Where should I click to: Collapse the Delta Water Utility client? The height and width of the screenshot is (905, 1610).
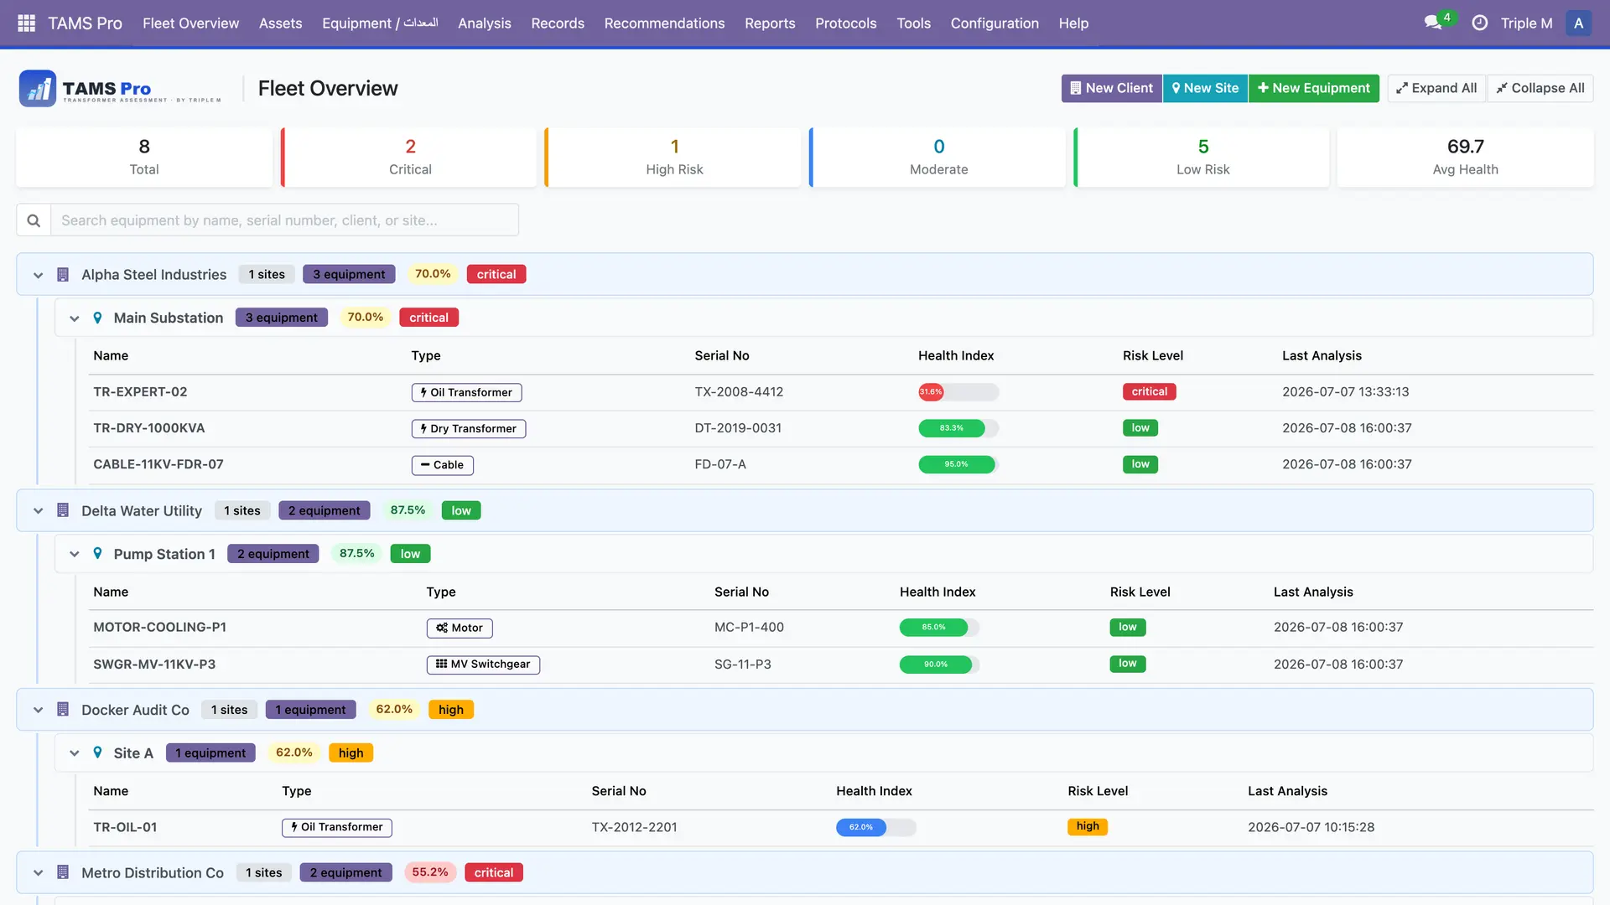pyautogui.click(x=38, y=511)
